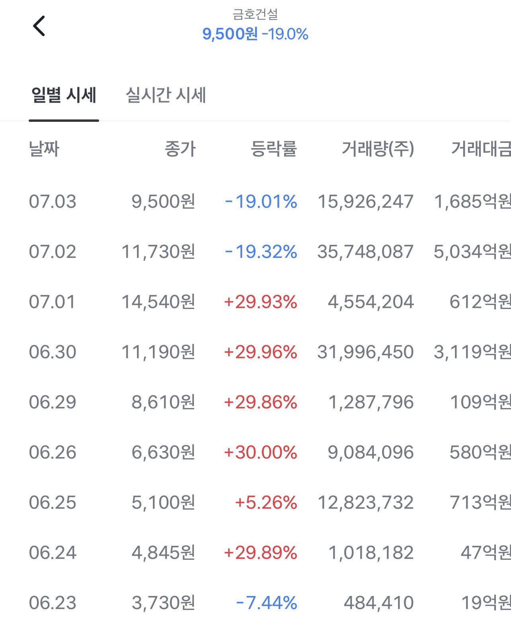Click the 거래량(주) column header

pos(378,149)
